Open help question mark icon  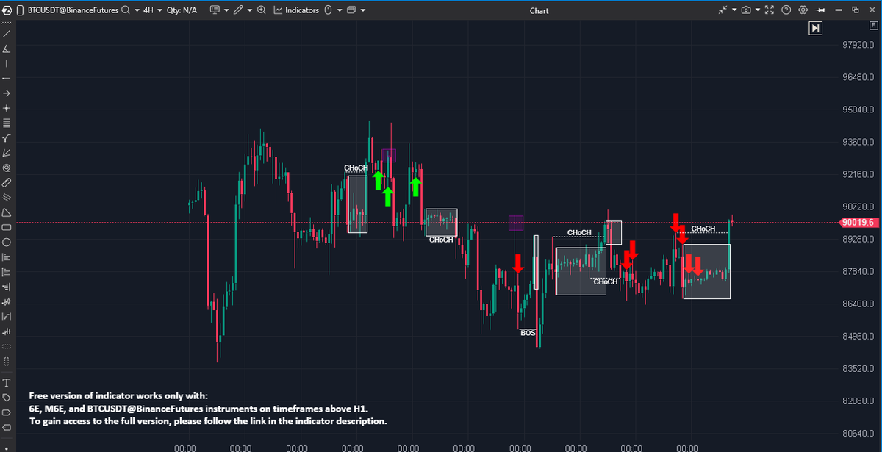(x=786, y=10)
